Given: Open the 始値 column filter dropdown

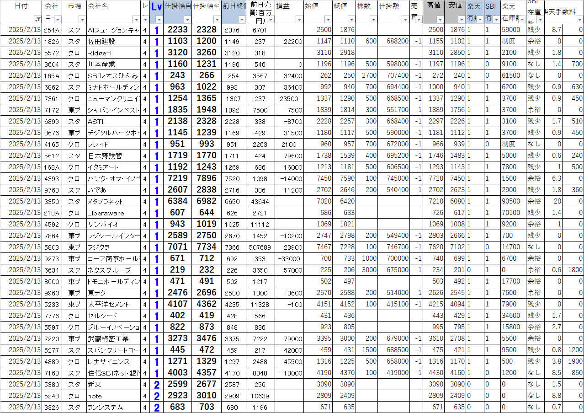Looking at the screenshot, I should 328,20.
